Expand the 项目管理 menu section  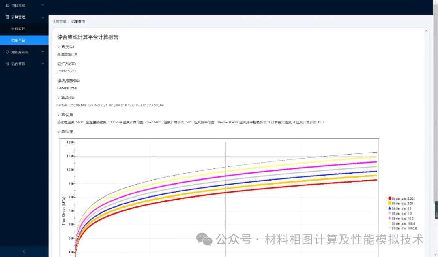24,5
